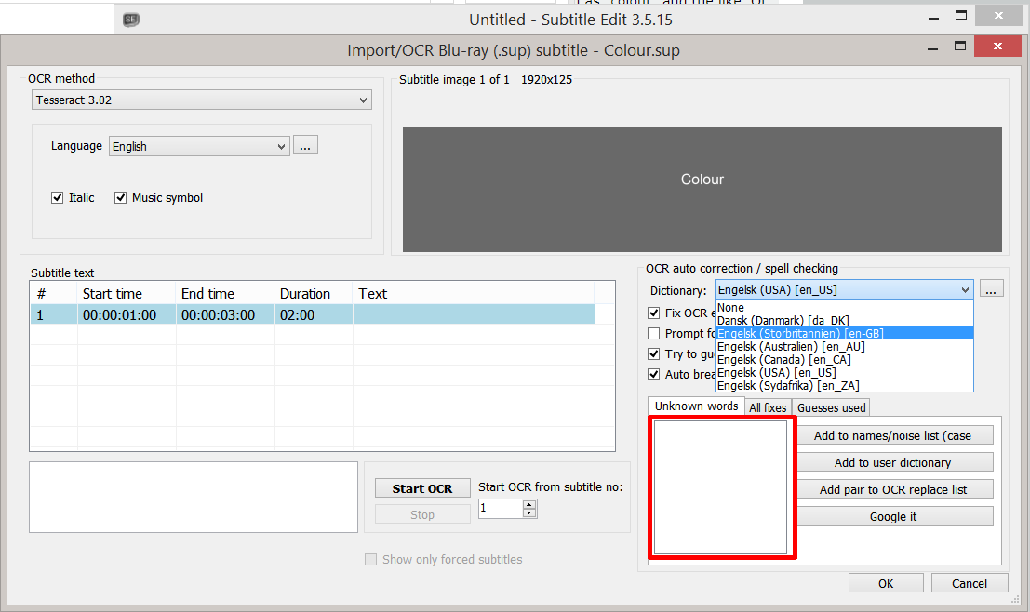The width and height of the screenshot is (1030, 612).
Task: Open the OCR method dropdown showing Tesseract 3.02
Action: [202, 100]
